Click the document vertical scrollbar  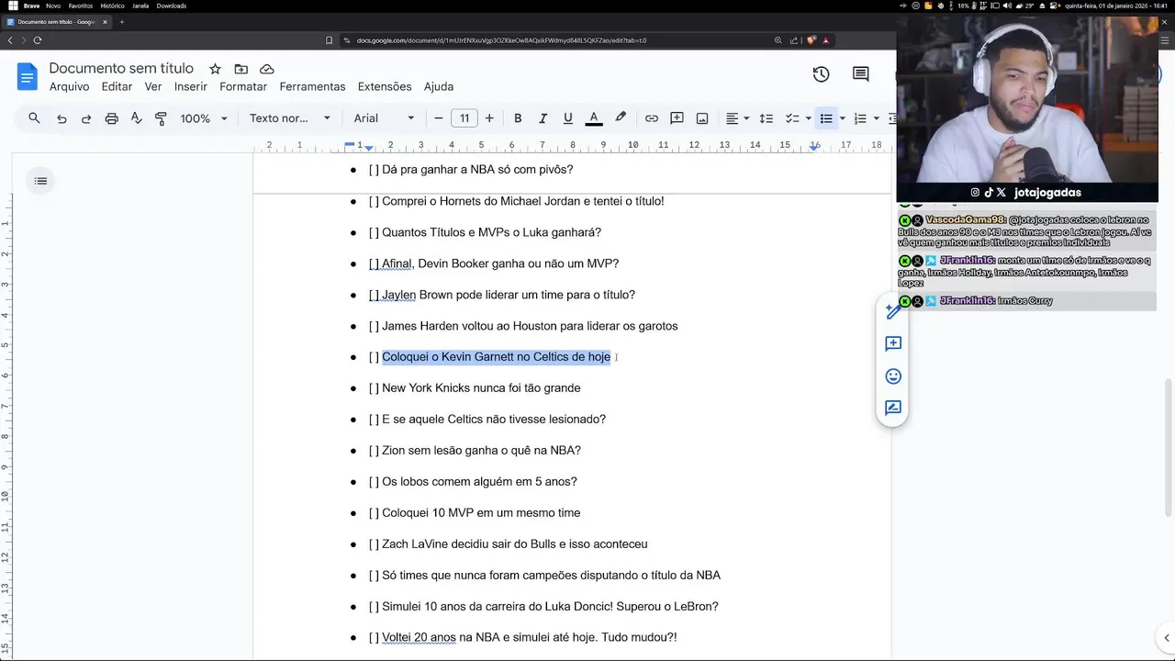coord(1168,446)
